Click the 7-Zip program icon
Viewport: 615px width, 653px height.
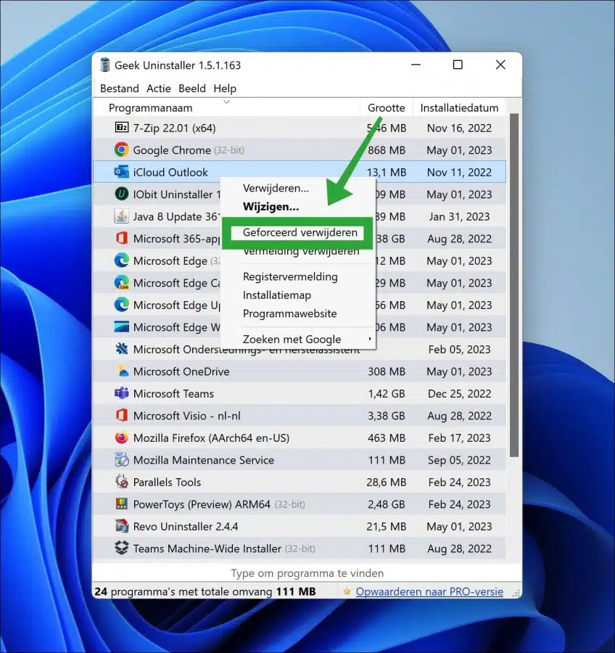122,128
